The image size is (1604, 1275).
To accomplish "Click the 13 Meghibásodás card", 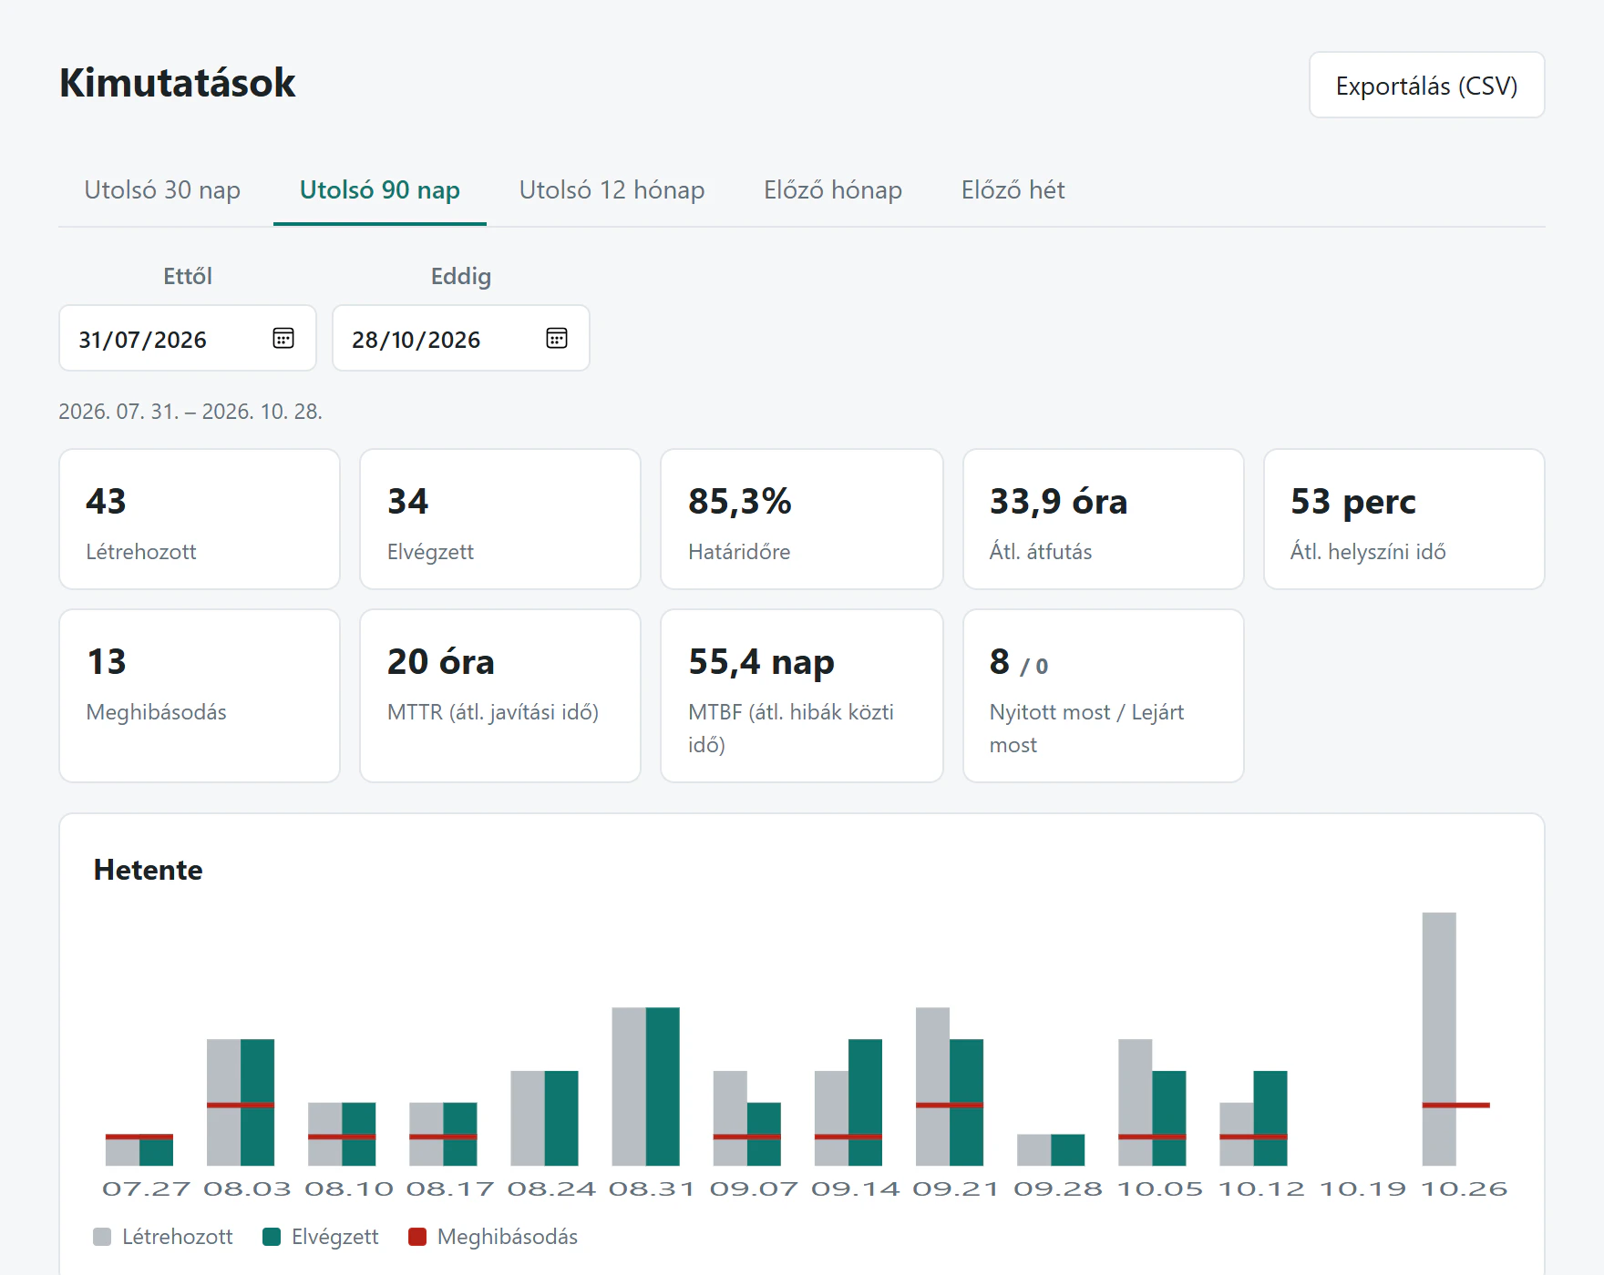I will [200, 696].
